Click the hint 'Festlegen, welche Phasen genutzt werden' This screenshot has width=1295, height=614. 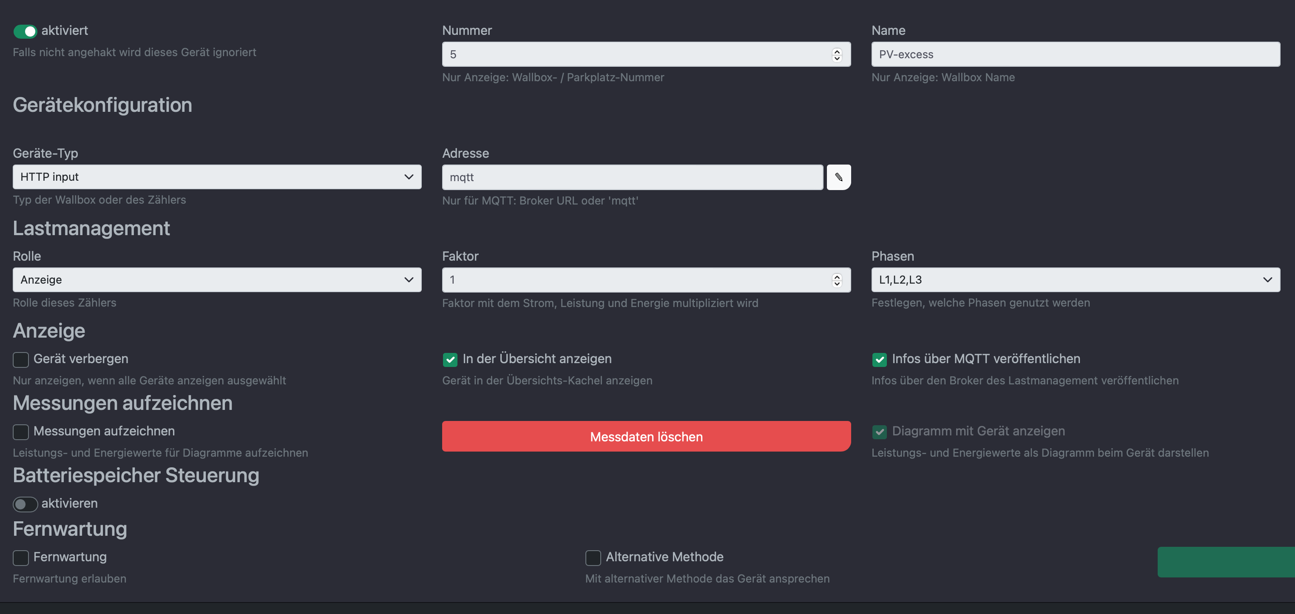(981, 303)
